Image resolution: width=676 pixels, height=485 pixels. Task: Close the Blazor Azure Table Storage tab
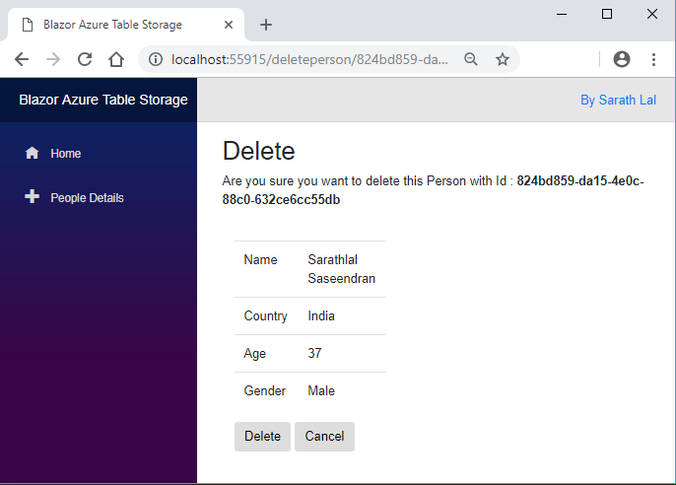[229, 25]
